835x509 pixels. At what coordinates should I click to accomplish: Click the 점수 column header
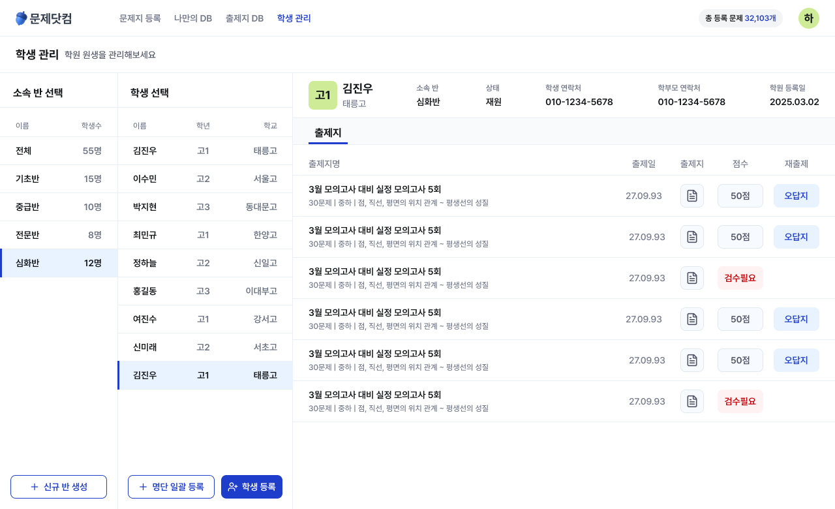click(x=740, y=164)
